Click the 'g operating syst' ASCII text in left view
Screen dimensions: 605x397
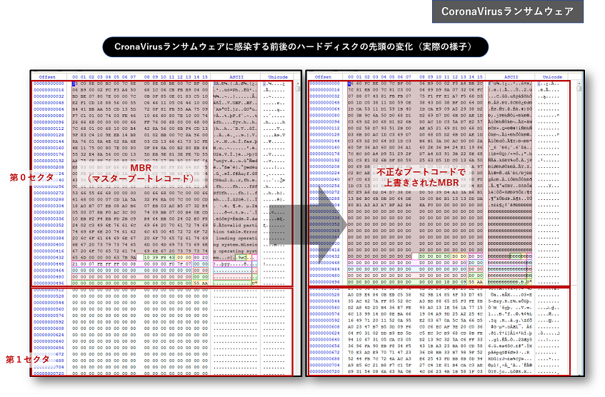pyautogui.click(x=236, y=251)
